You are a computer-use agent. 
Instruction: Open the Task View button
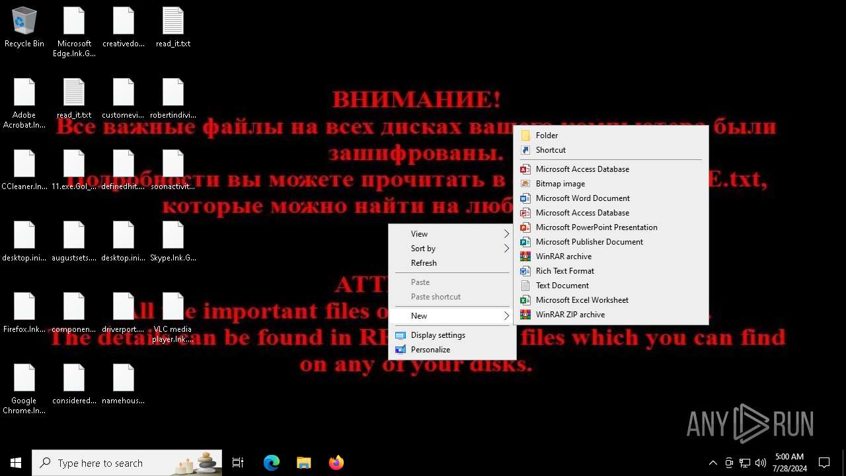pyautogui.click(x=238, y=463)
